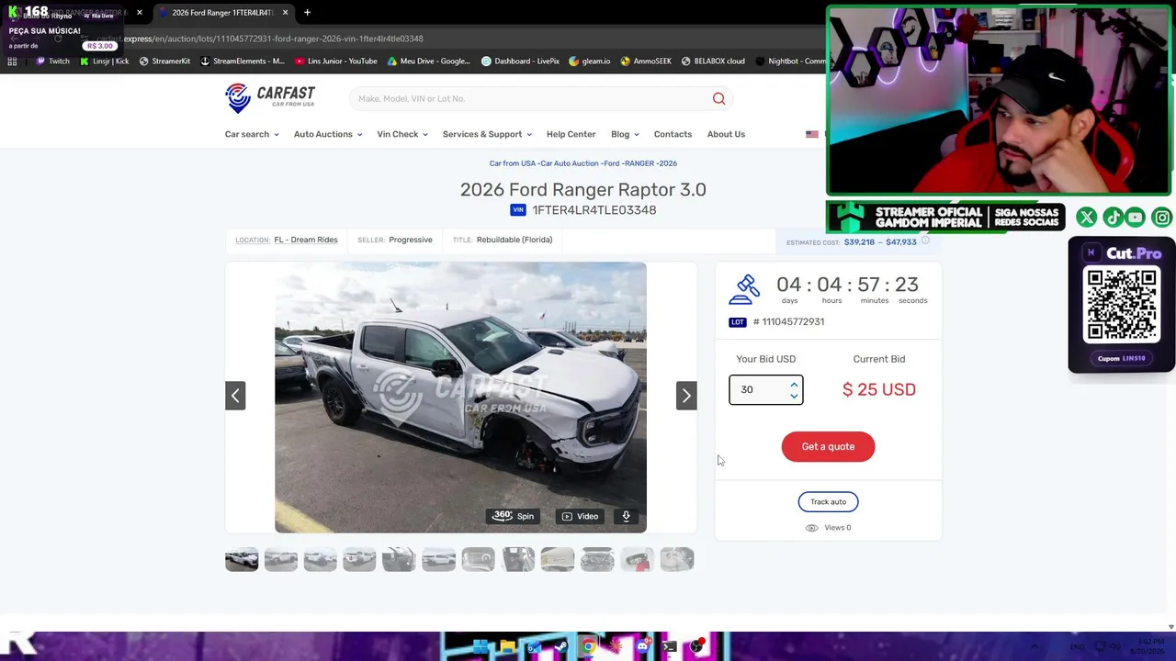The image size is (1176, 661).
Task: Click the Ford breadcrumb link
Action: pyautogui.click(x=611, y=163)
